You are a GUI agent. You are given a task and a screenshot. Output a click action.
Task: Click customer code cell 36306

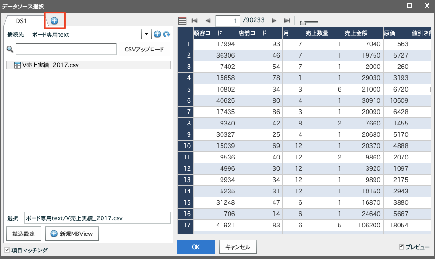click(x=215, y=55)
